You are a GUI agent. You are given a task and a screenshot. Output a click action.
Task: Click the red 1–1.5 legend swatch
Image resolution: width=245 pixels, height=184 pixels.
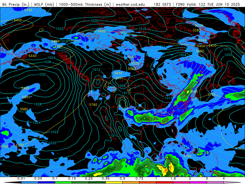[x=165, y=182]
